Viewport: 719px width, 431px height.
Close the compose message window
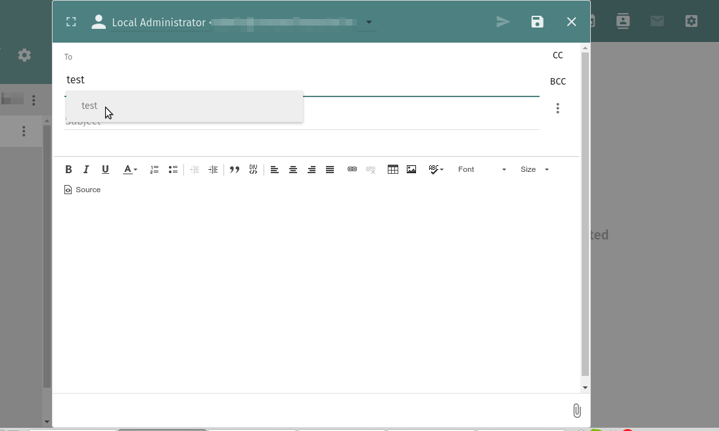coord(571,22)
